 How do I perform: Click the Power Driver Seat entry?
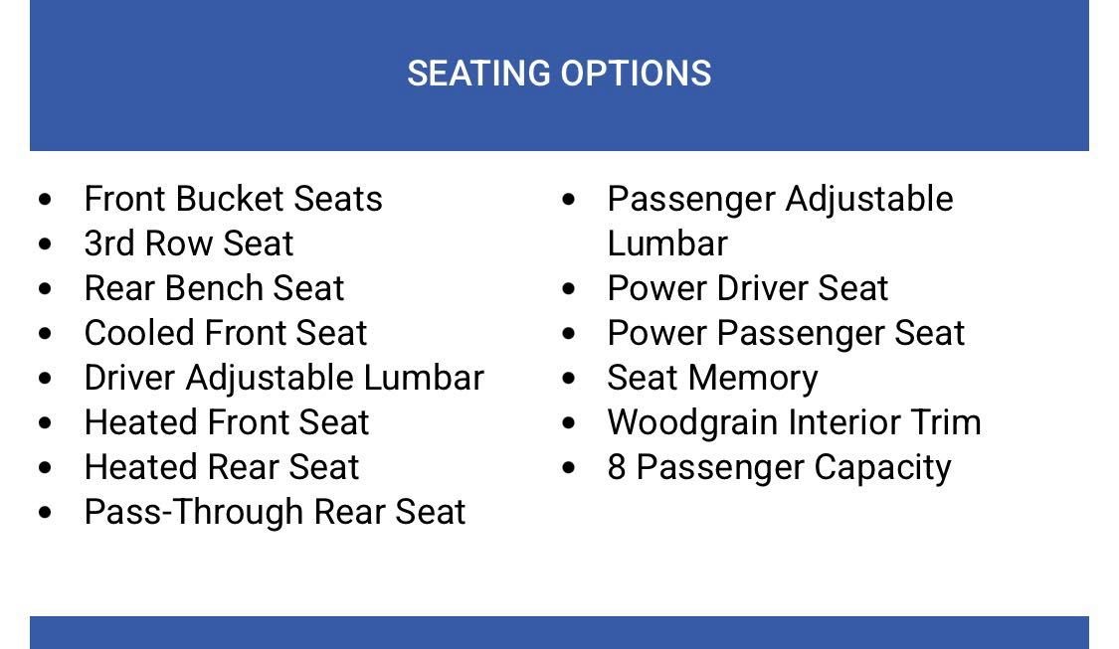click(748, 288)
